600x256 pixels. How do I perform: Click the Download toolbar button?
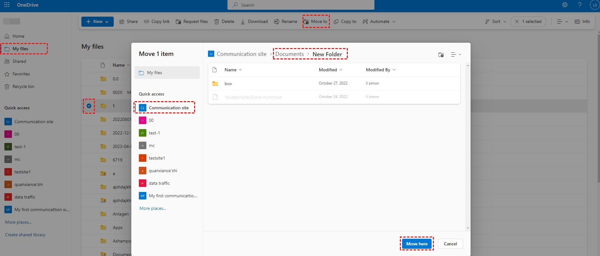click(254, 22)
